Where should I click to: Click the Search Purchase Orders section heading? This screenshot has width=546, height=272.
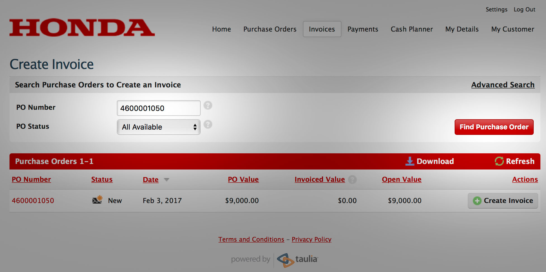coord(98,85)
